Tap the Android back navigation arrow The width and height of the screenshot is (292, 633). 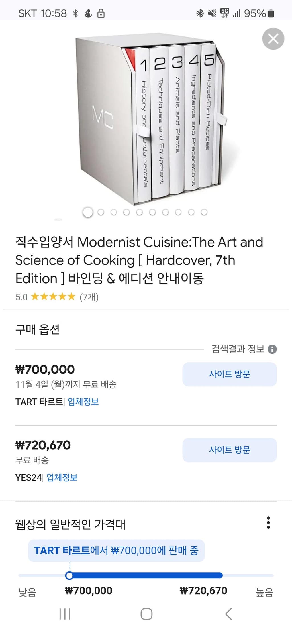coord(228,614)
